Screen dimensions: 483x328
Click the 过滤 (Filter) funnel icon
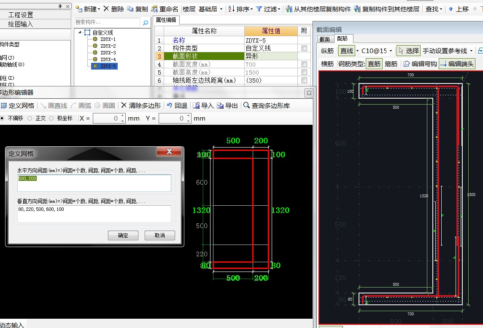(259, 9)
